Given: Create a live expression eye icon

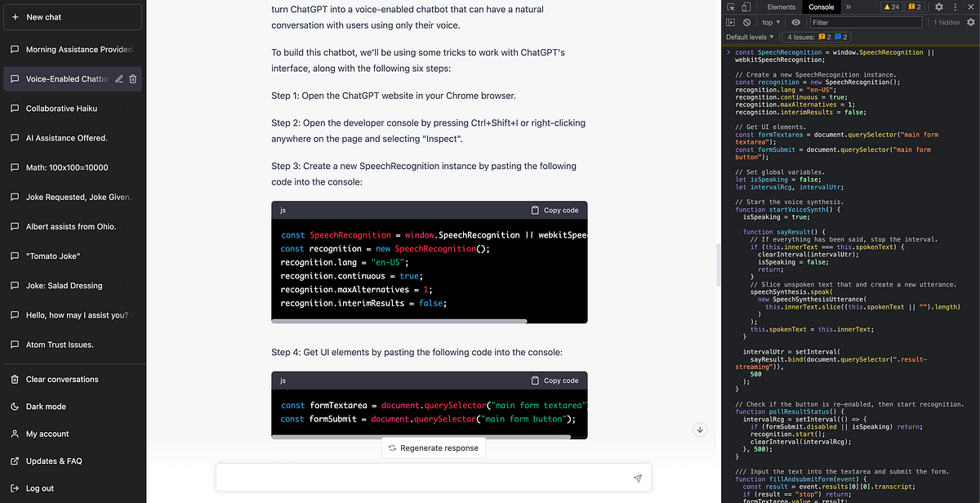Looking at the screenshot, I should pyautogui.click(x=795, y=23).
